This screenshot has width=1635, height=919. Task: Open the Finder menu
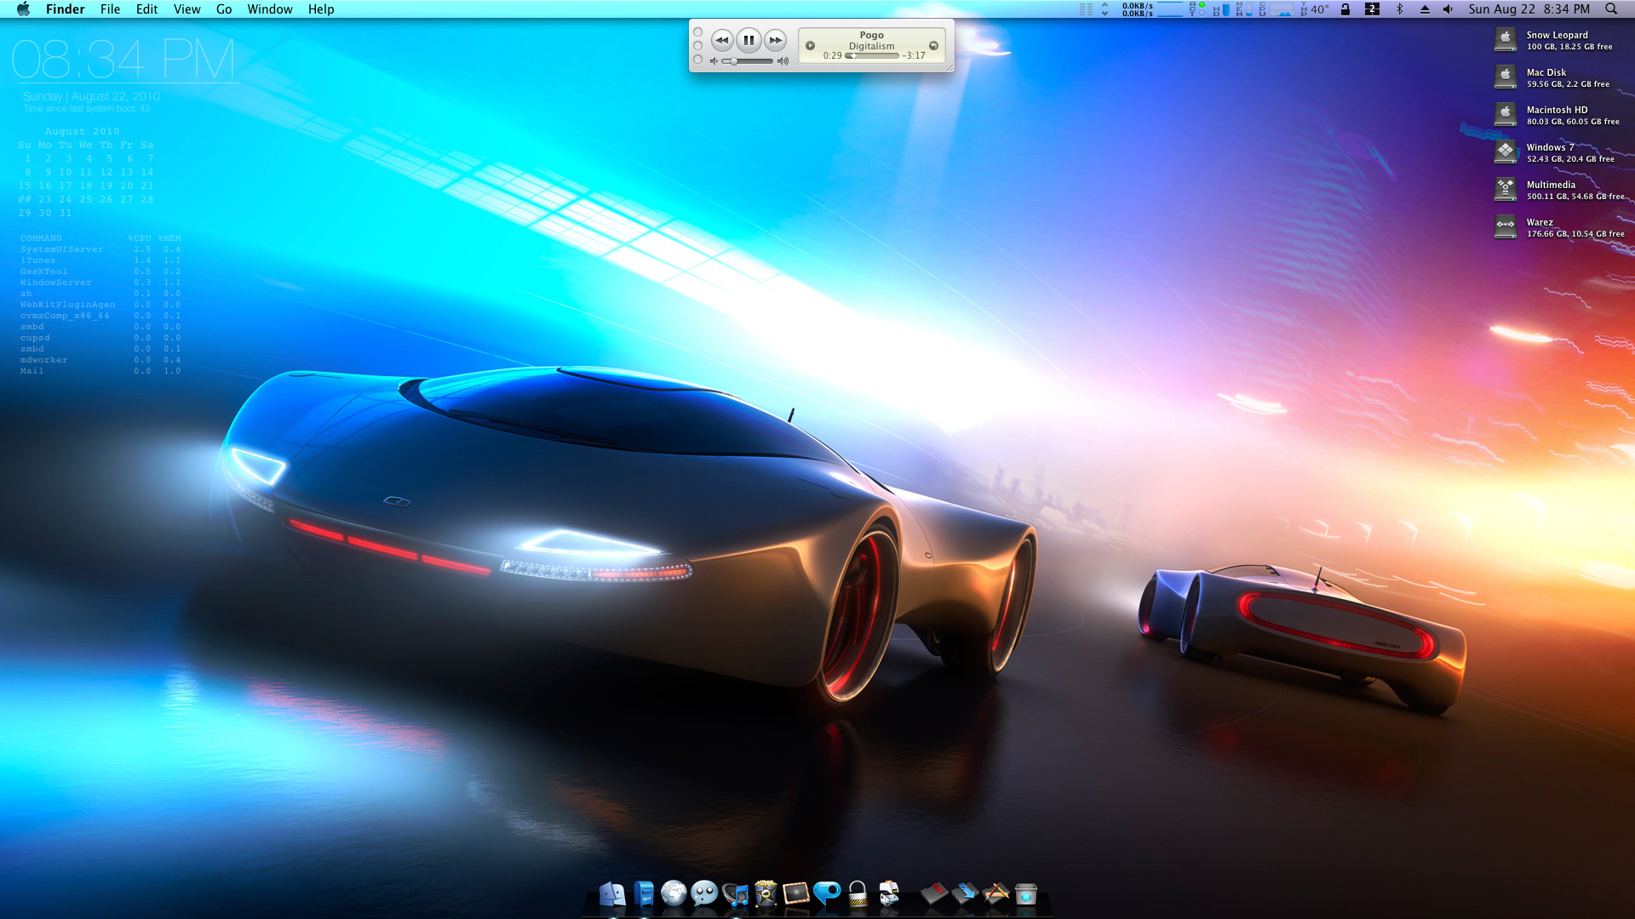[66, 9]
